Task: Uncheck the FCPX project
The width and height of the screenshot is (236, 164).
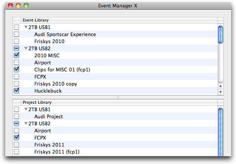Action: 16,138
